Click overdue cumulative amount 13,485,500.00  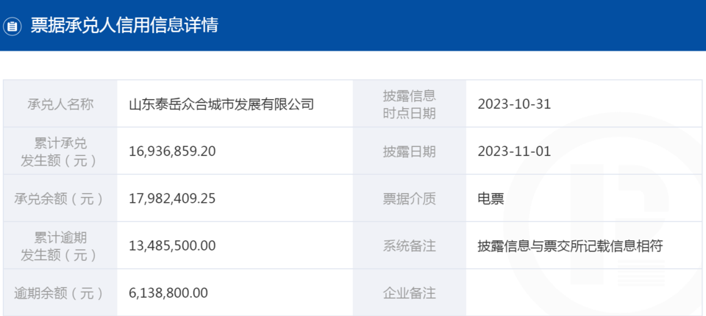coord(172,245)
